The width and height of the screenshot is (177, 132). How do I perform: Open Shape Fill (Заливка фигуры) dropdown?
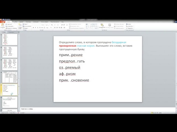pyautogui.click(x=119, y=24)
